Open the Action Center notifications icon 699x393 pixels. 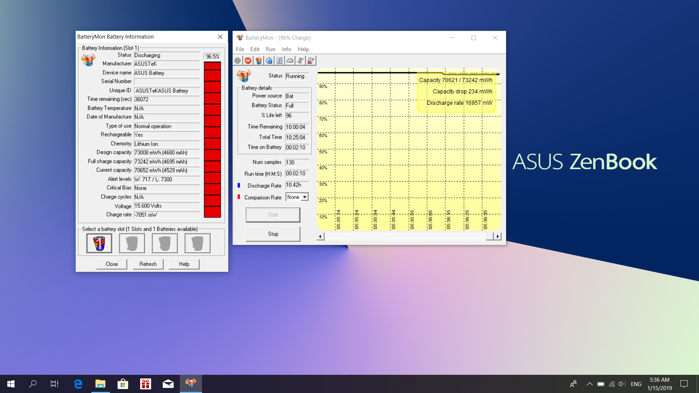coord(684,384)
